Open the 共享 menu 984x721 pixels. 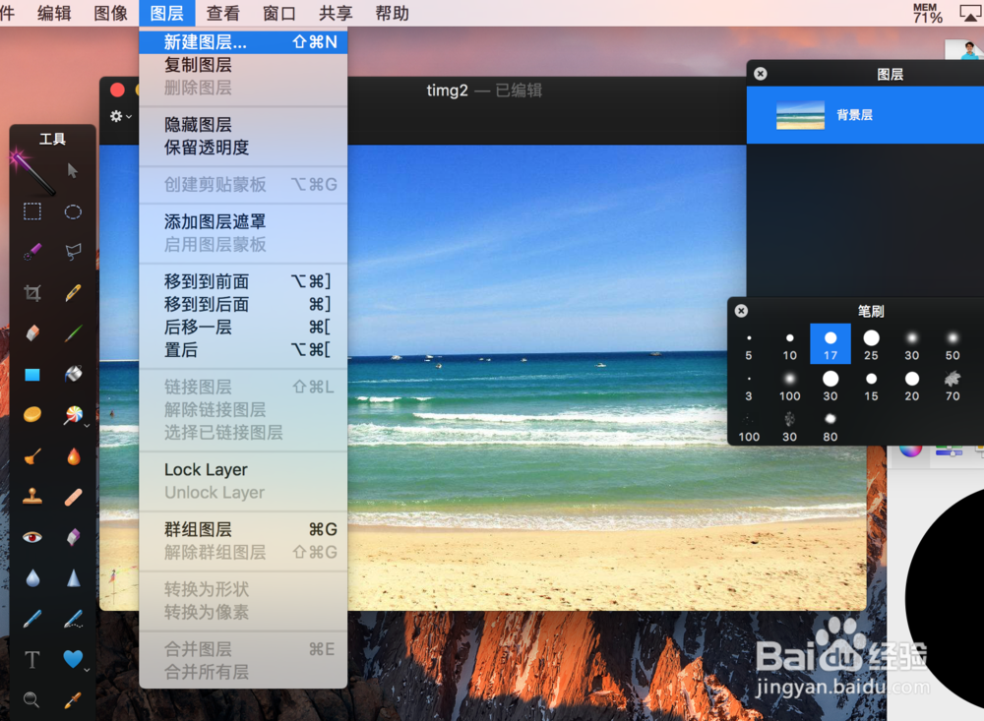[x=336, y=13]
